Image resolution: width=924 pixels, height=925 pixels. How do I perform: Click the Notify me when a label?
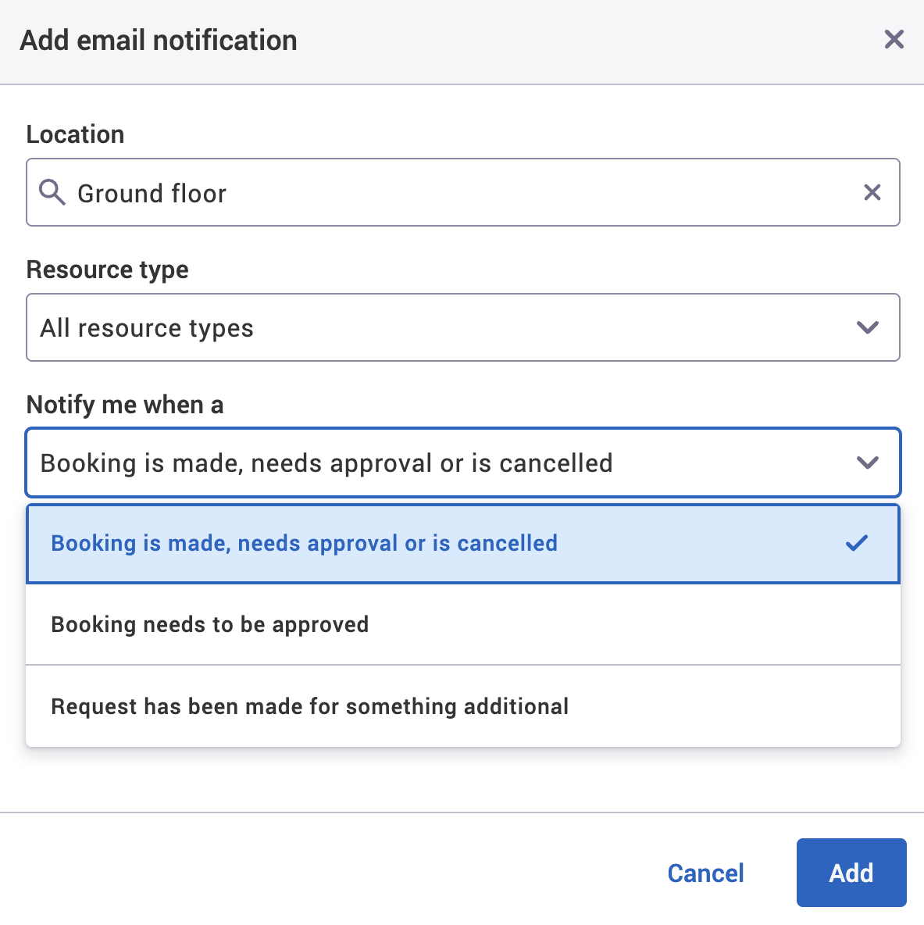[124, 405]
